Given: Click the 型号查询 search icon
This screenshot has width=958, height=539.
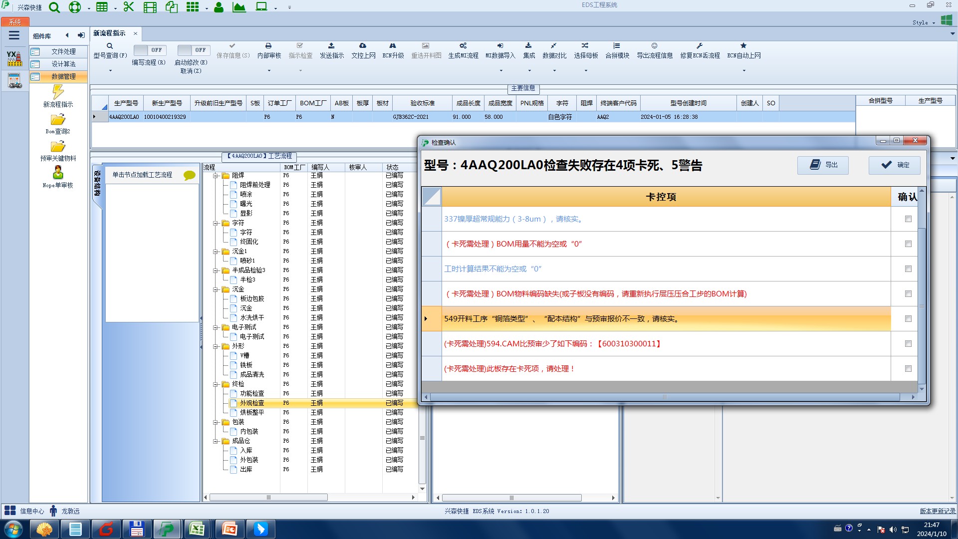Looking at the screenshot, I should [110, 46].
